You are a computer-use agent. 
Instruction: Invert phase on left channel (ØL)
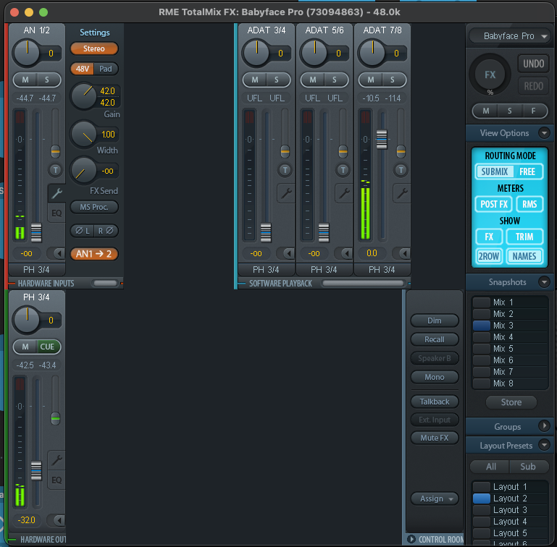tap(83, 231)
